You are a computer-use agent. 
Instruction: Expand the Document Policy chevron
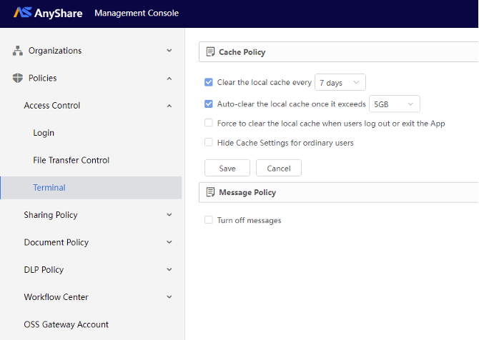169,242
